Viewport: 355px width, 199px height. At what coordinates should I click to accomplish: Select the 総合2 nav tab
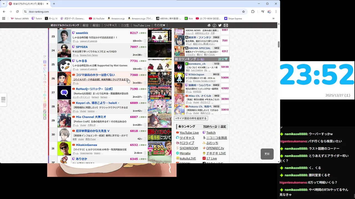click(96, 25)
